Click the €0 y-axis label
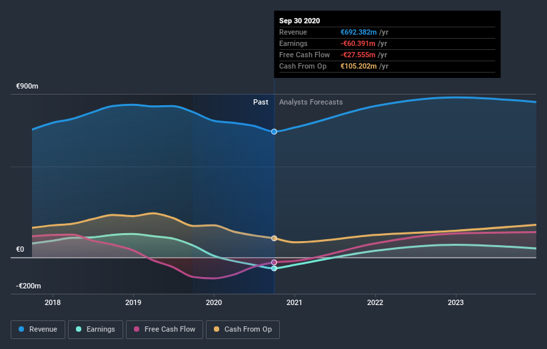 pos(20,249)
